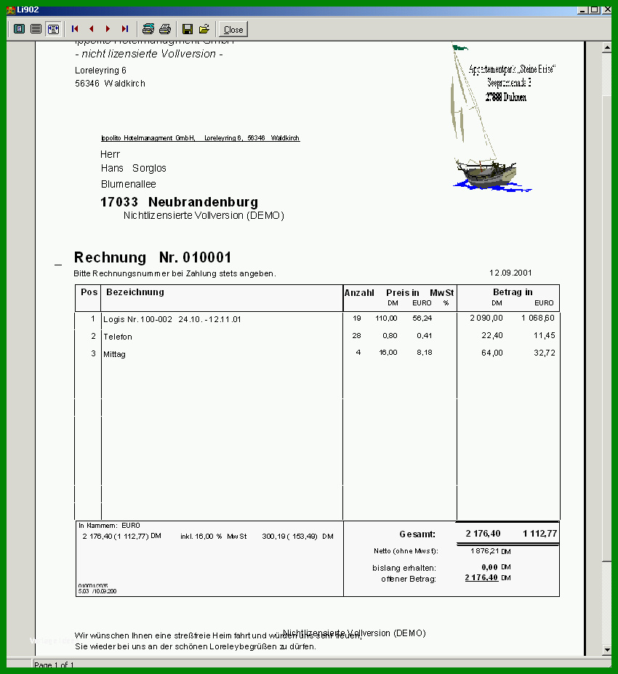This screenshot has width=618, height=674.
Task: Click the 'Betrag in' column header
Action: (513, 292)
